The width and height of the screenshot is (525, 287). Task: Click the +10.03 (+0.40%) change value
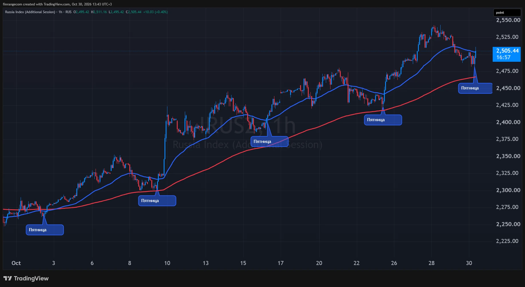[155, 12]
